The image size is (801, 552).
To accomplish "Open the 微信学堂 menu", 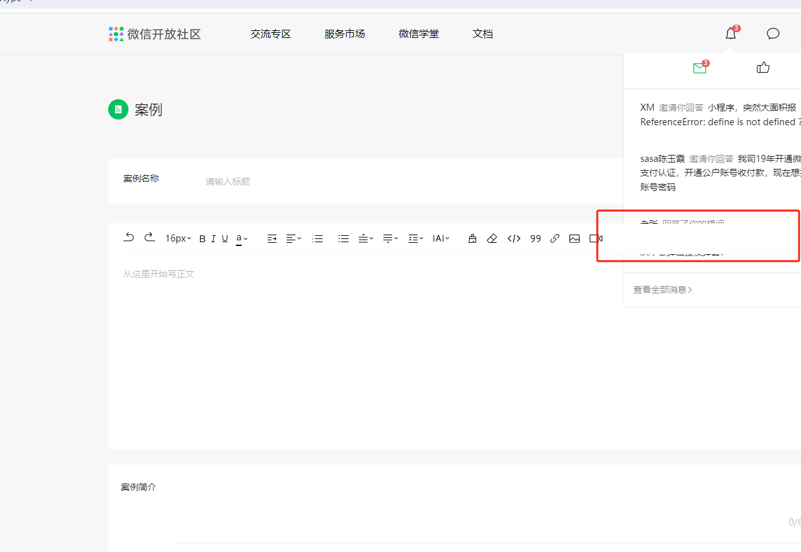I will pos(418,34).
